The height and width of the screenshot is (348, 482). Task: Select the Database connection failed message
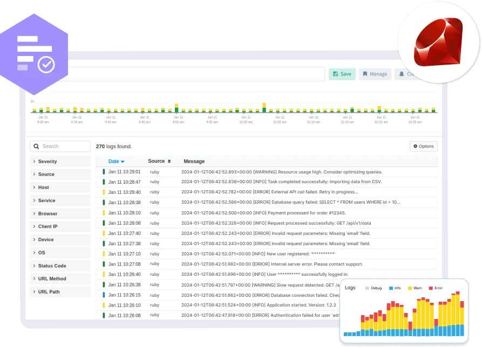pos(260,295)
